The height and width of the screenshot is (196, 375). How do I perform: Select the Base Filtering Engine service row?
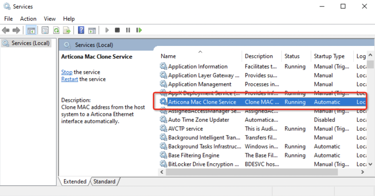coord(194,155)
